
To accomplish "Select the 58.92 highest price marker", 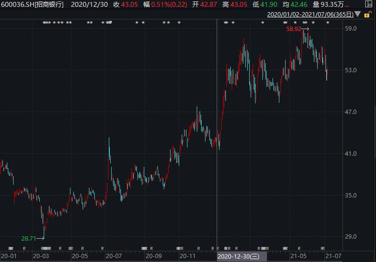I will [x=293, y=30].
